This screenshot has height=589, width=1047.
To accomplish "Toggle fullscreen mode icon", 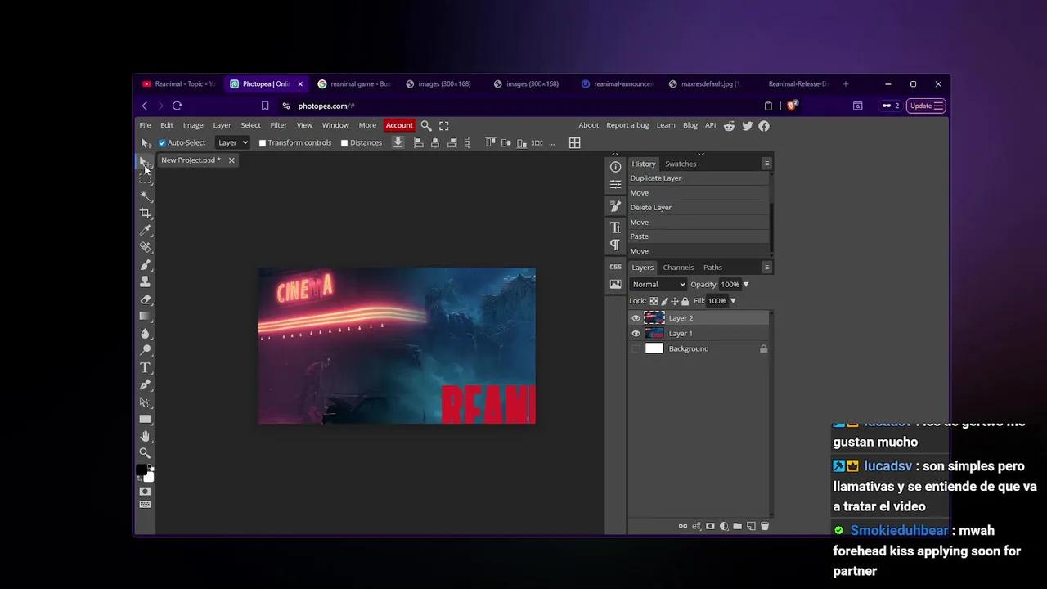I will tap(444, 125).
